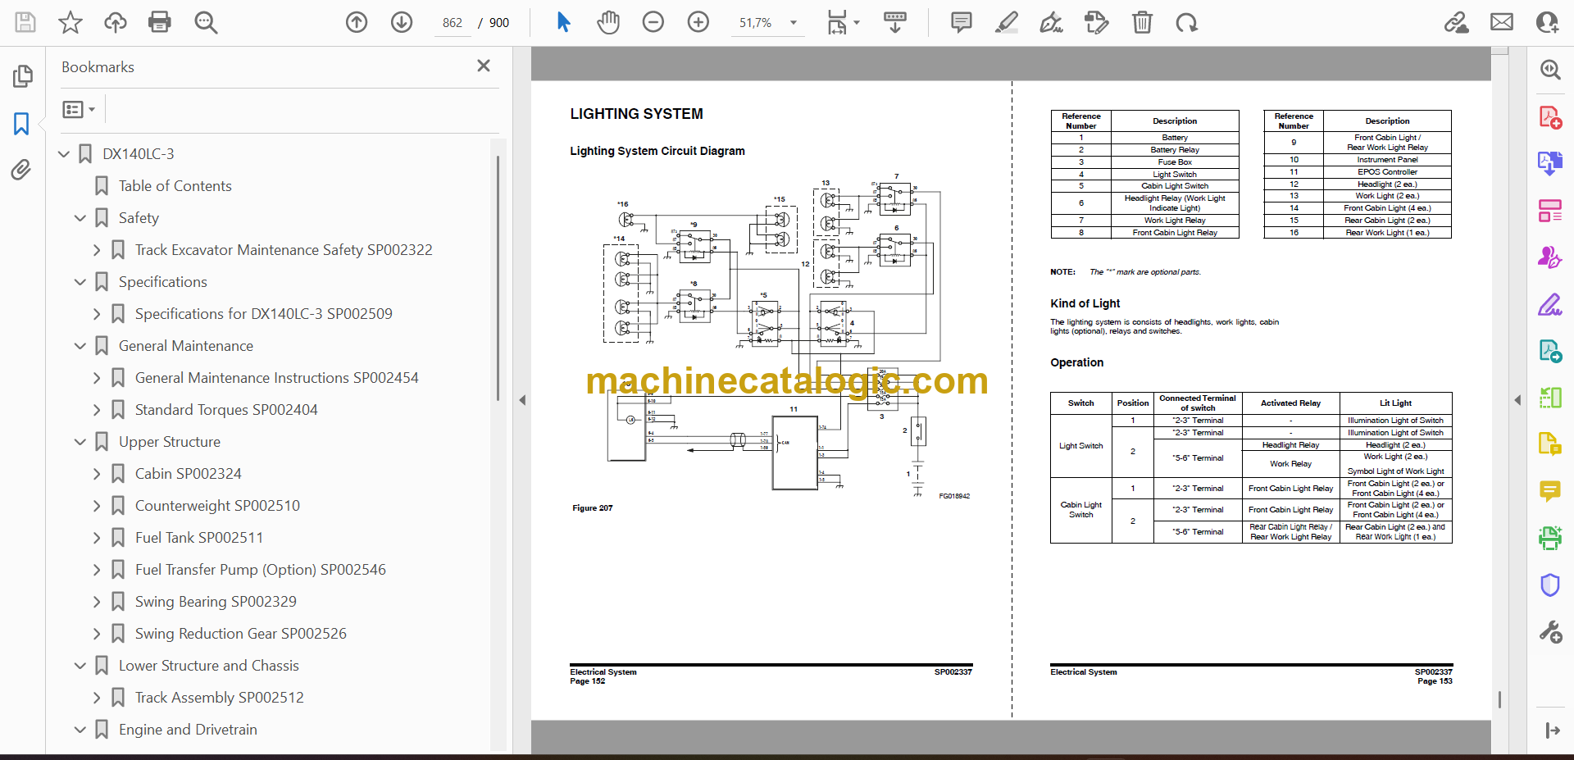Image resolution: width=1574 pixels, height=760 pixels.
Task: Open Create PDF tool
Action: pyautogui.click(x=1550, y=117)
